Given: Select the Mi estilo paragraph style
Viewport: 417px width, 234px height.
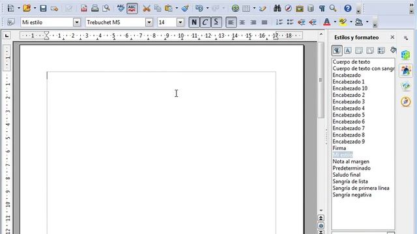Looking at the screenshot, I should point(343,155).
